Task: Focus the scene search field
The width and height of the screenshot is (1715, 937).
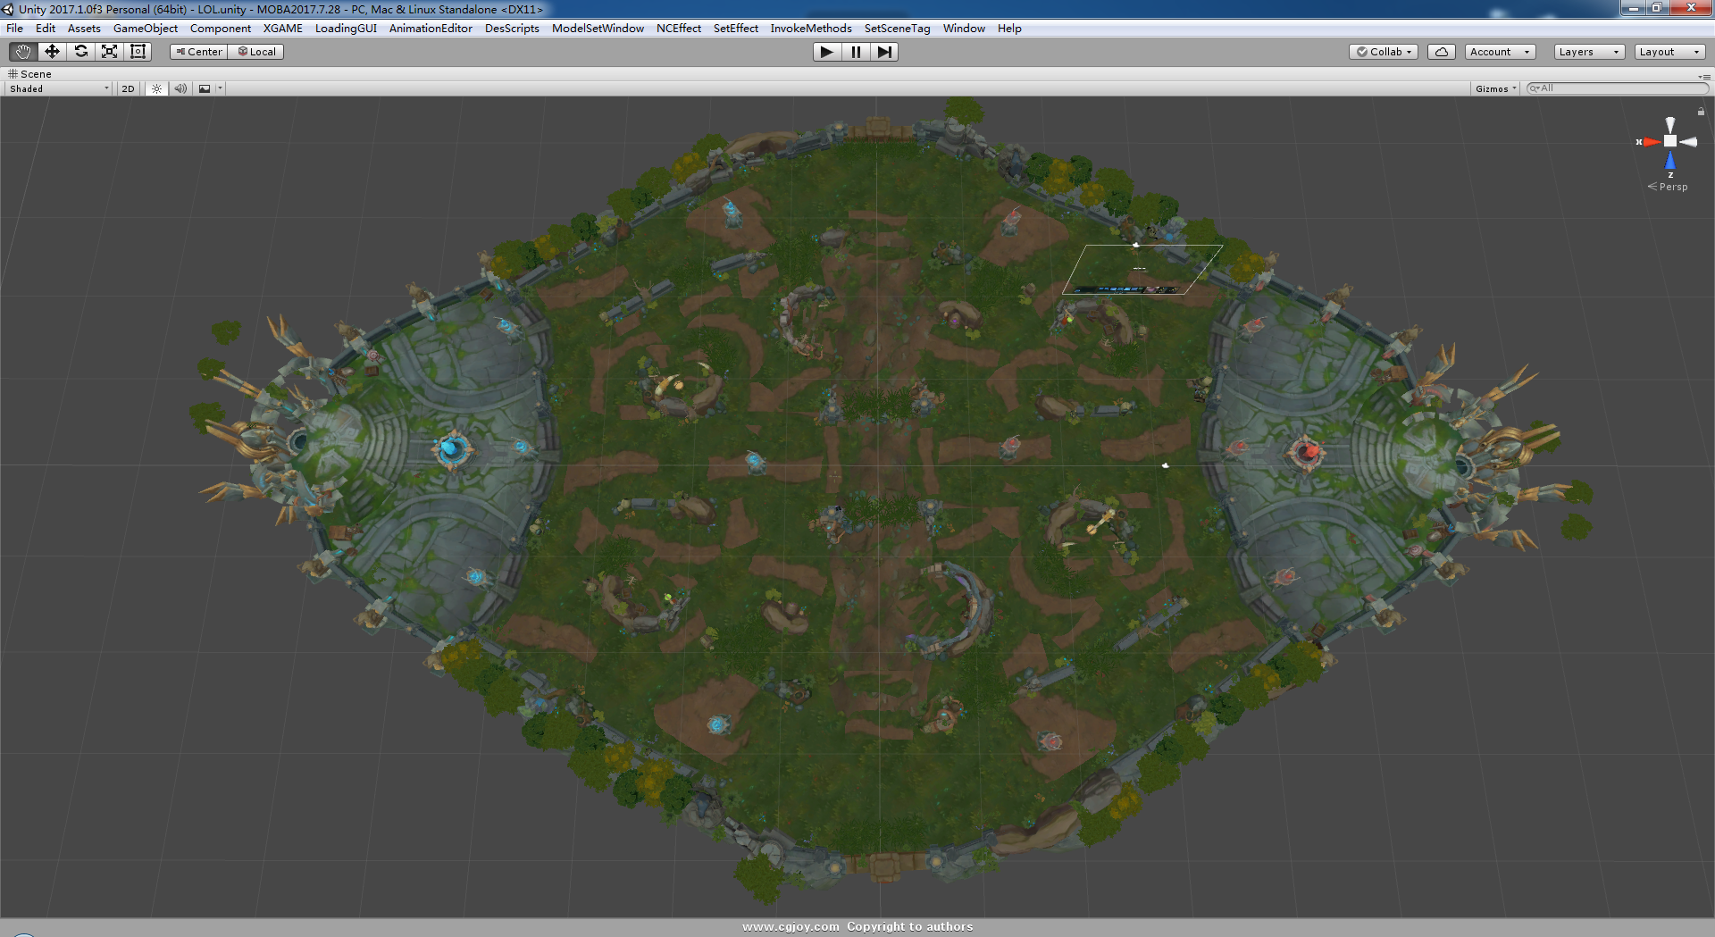Action: pyautogui.click(x=1618, y=88)
